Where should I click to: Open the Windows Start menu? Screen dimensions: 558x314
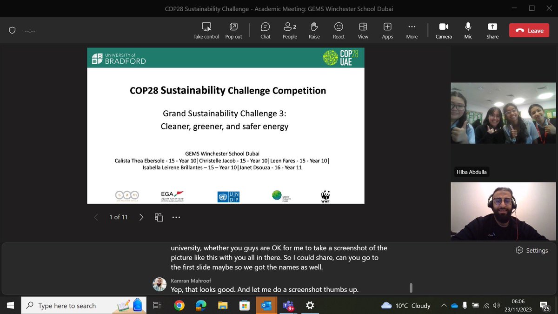coord(10,305)
